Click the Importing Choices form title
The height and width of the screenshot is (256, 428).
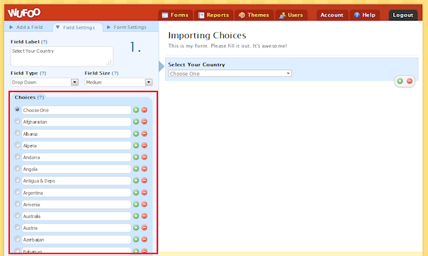click(x=207, y=36)
